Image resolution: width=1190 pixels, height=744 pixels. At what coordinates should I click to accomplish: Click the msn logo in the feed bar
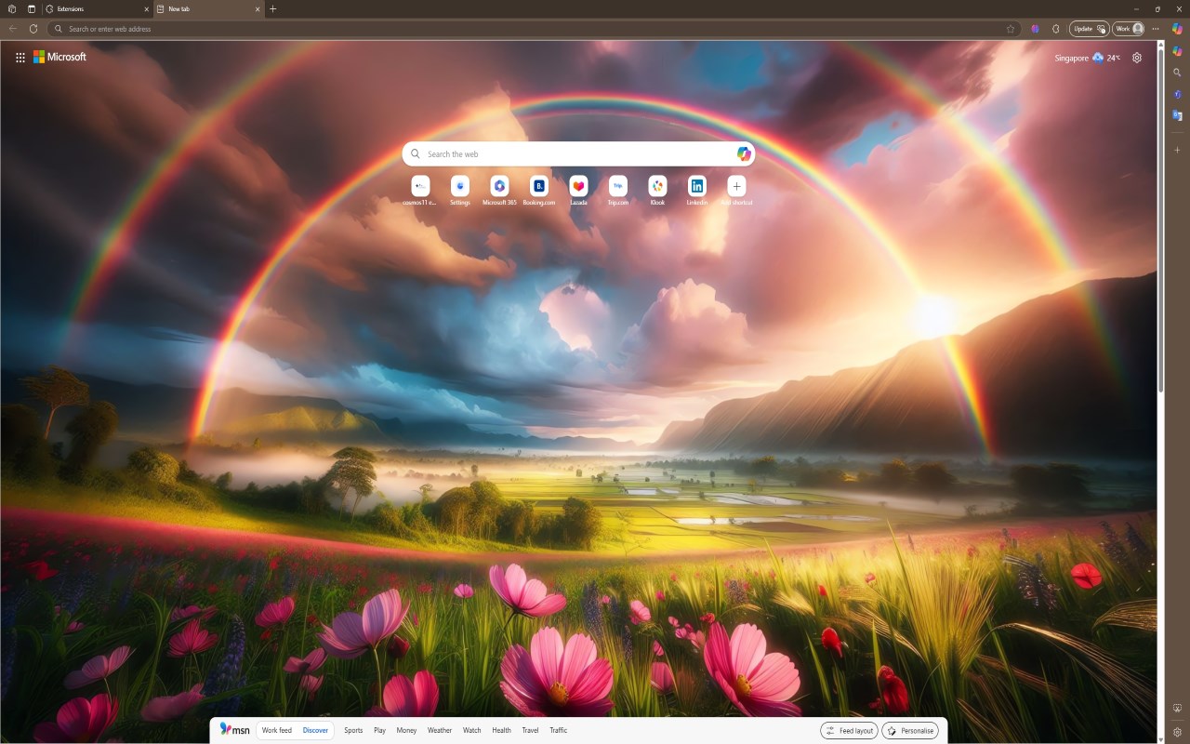235,730
